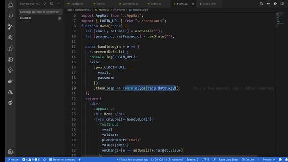Screen dimensions: 288x162
Task: Click 'setPassword' on line 10
Action: click(128, 36)
